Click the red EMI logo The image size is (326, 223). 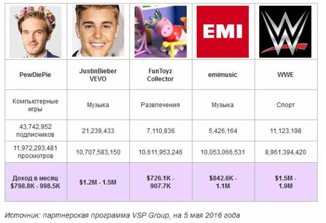pyautogui.click(x=223, y=31)
